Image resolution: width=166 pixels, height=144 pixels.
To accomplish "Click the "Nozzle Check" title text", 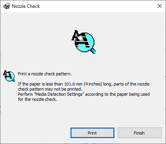I will tap(26, 6).
